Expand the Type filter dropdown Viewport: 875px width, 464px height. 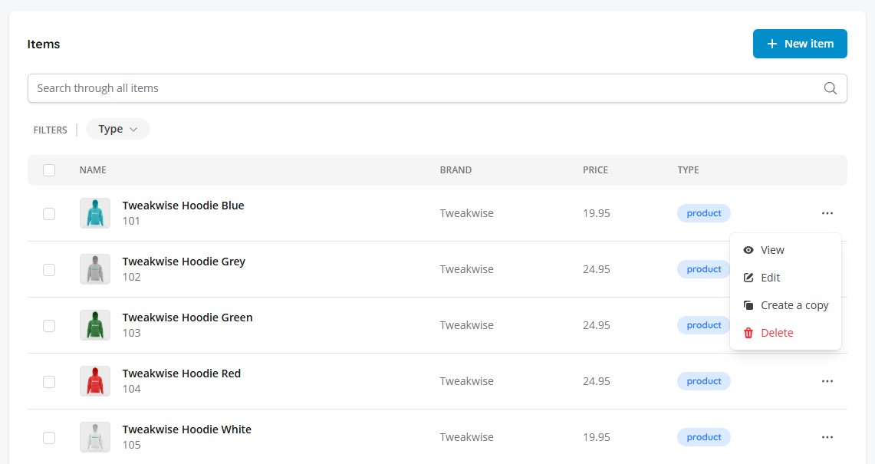(x=118, y=129)
